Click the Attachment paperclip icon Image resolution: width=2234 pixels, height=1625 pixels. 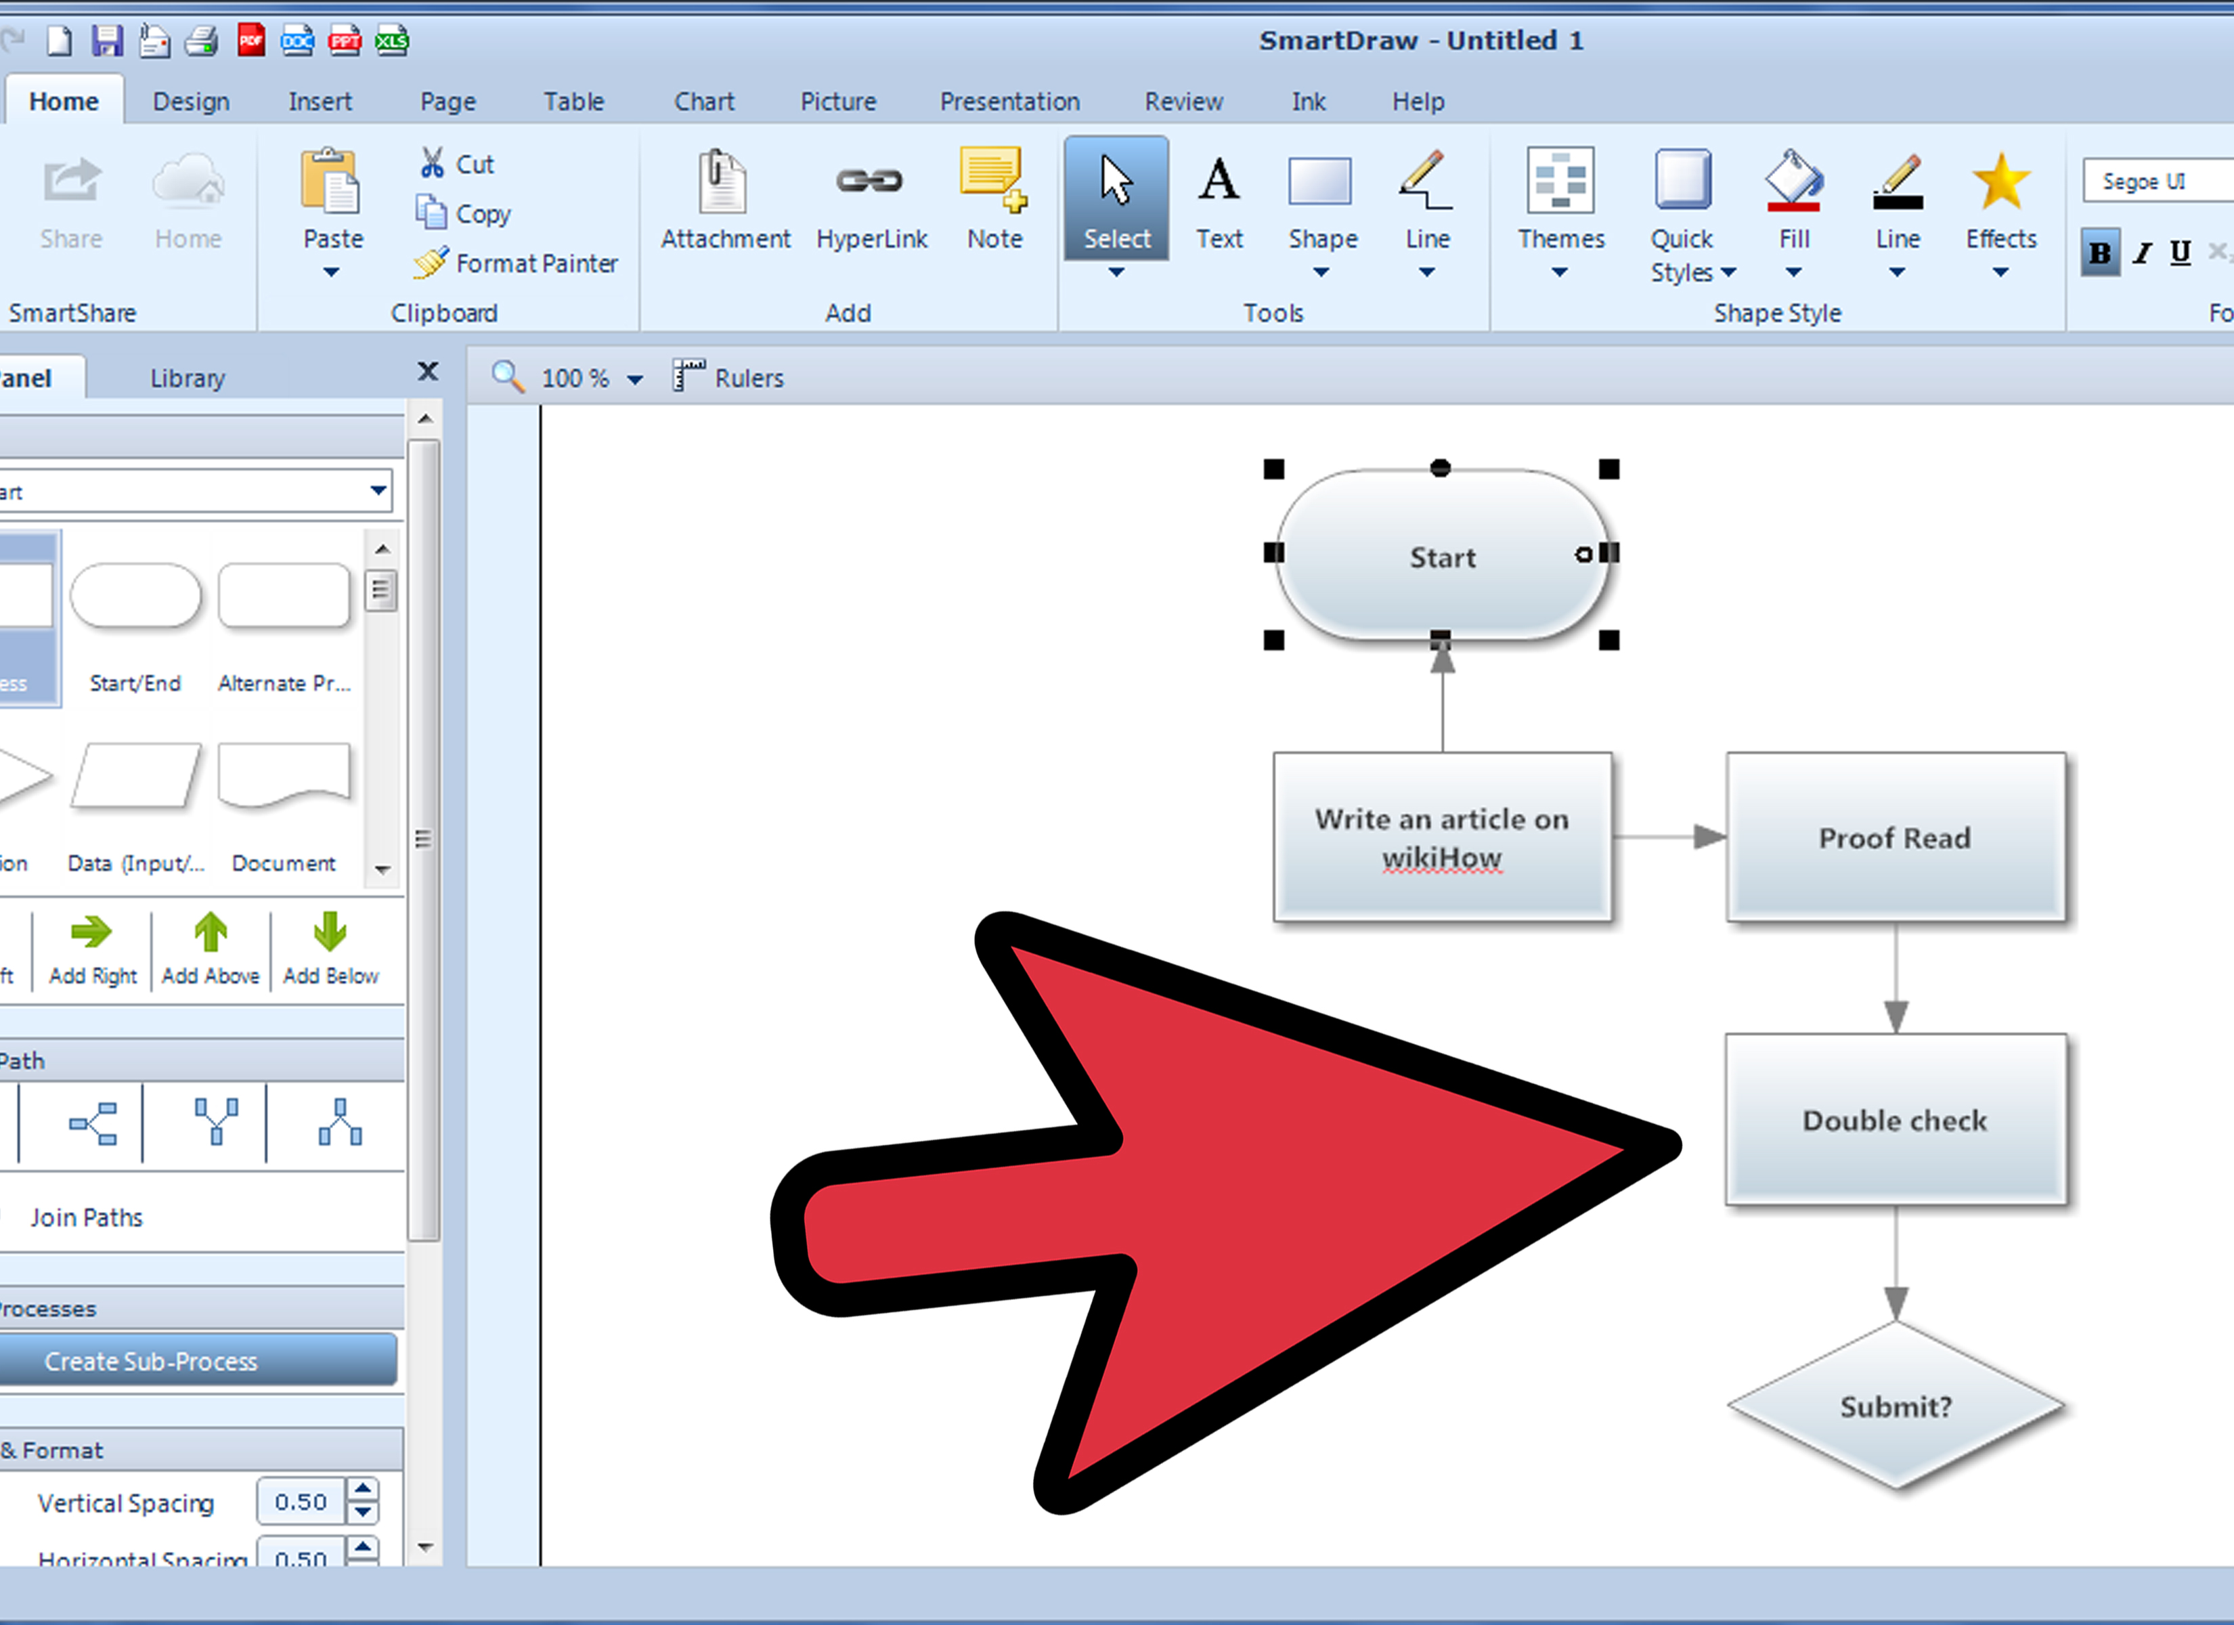click(723, 181)
